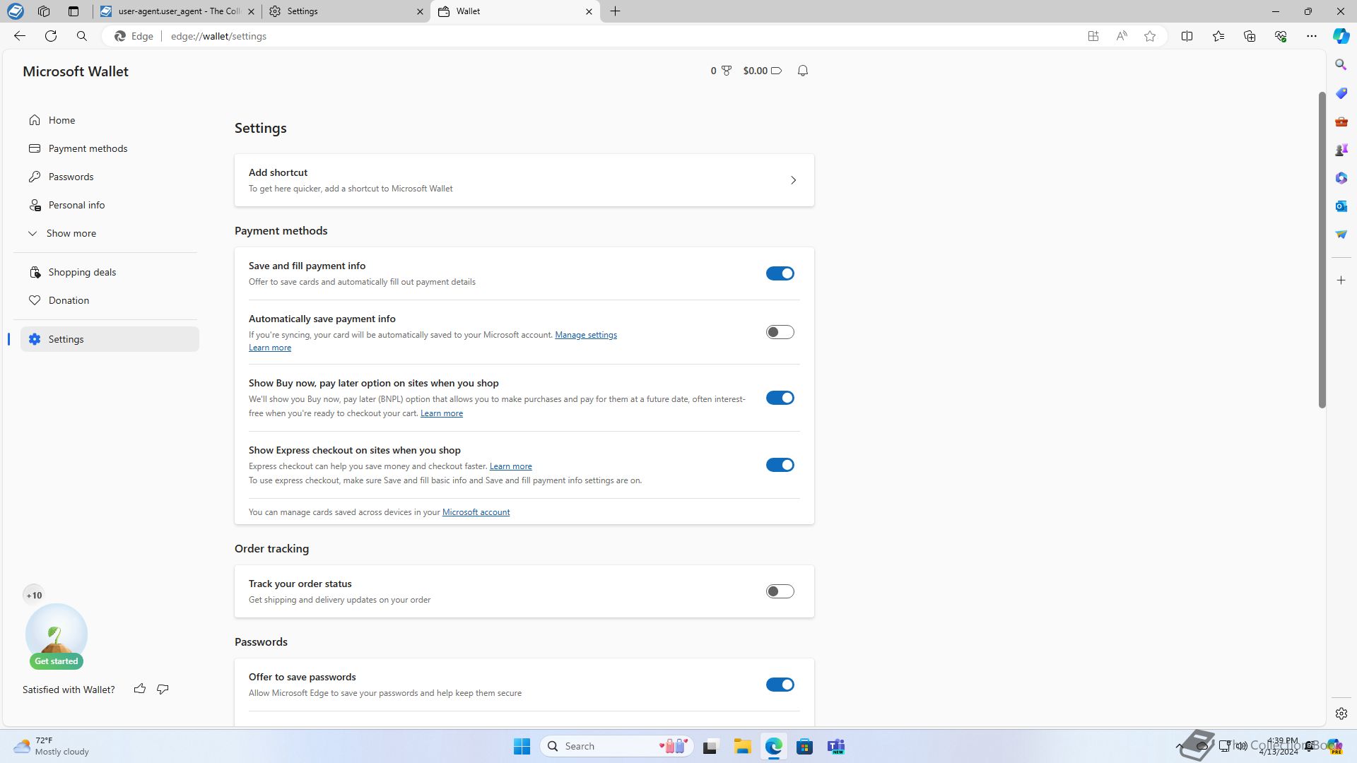Refresh the Wallet page

[51, 36]
